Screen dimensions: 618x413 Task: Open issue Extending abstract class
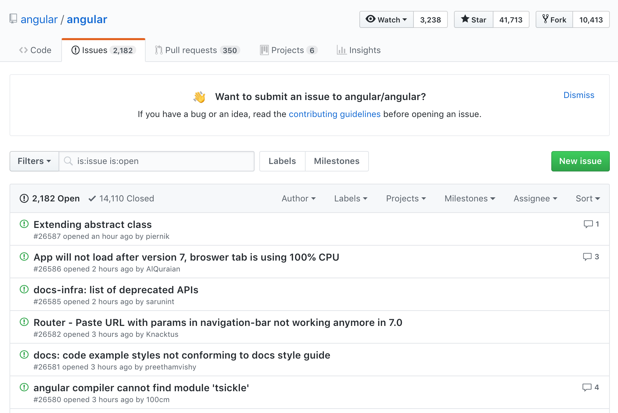coord(93,225)
